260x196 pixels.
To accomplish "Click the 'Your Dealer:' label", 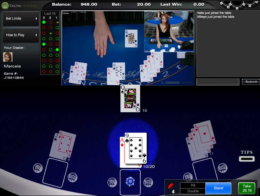I will [x=14, y=48].
